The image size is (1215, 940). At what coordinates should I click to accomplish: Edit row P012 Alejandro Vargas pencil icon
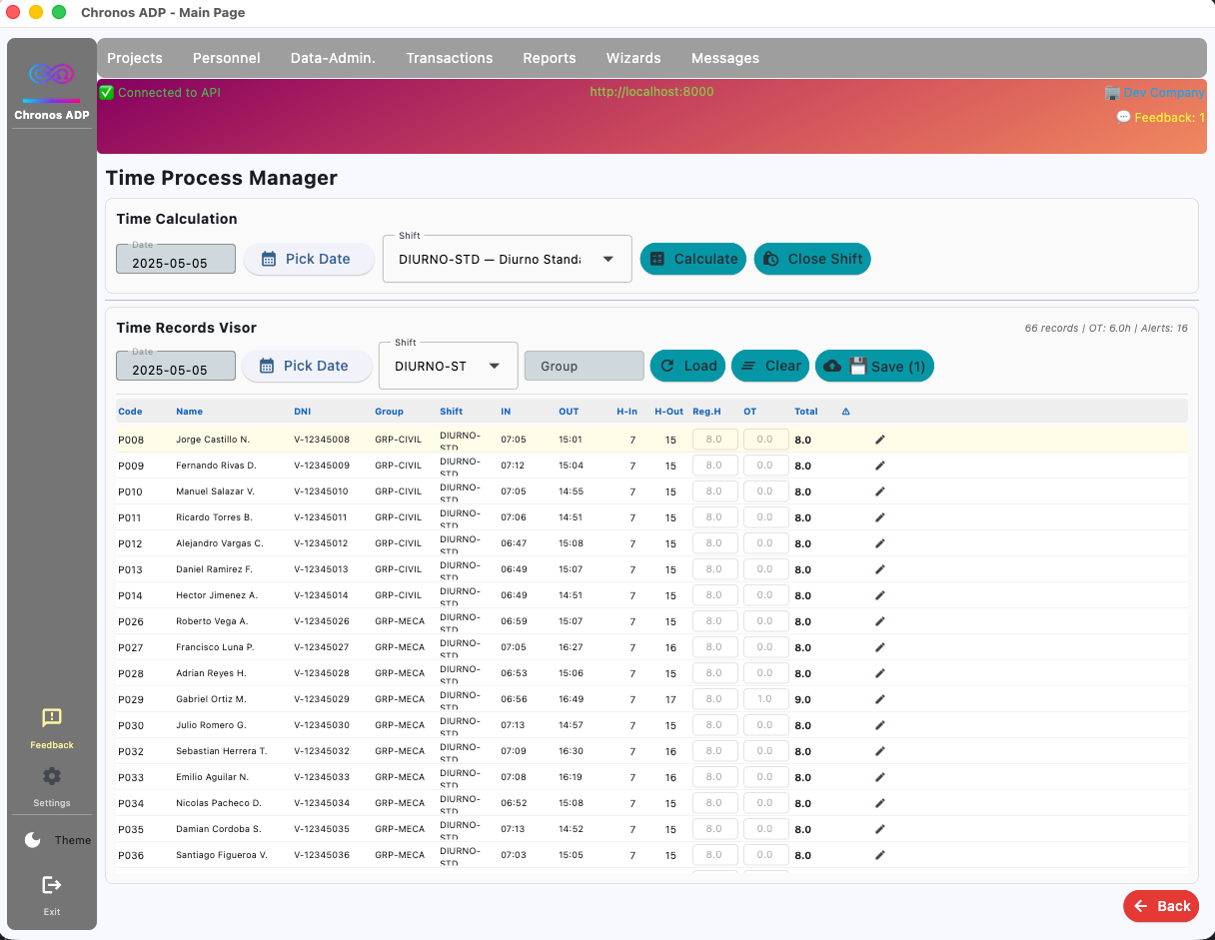(x=880, y=543)
